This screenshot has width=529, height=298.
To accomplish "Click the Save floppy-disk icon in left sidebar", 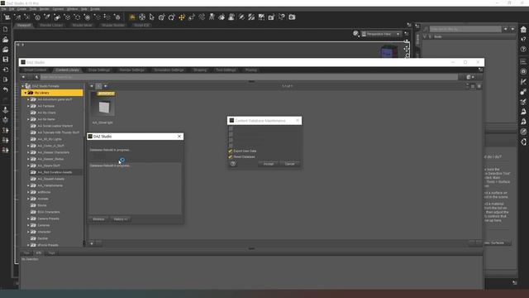I will coord(6,60).
